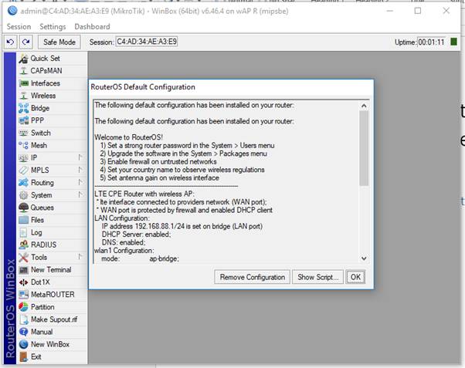Open the Queues menu icon
Screen dimensions: 465x368
tap(23, 208)
